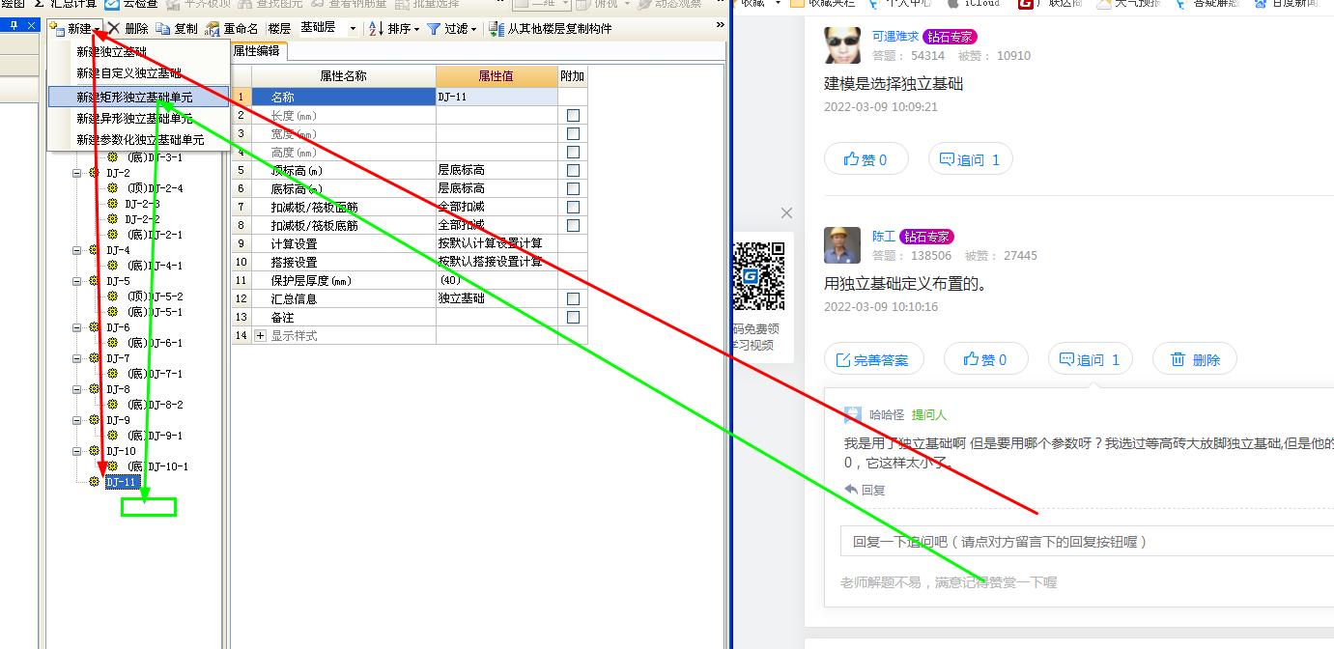Tick the 底标高(m) 附加 checkbox
Image resolution: width=1334 pixels, height=649 pixels.
tap(573, 189)
